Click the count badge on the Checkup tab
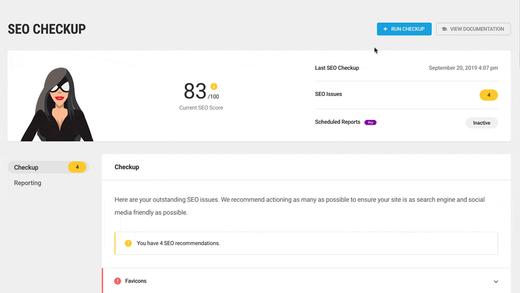The image size is (520, 293). coord(77,167)
